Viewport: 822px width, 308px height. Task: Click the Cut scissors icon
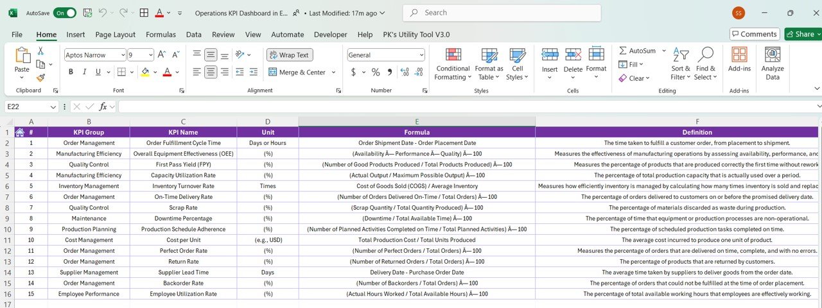[40, 51]
